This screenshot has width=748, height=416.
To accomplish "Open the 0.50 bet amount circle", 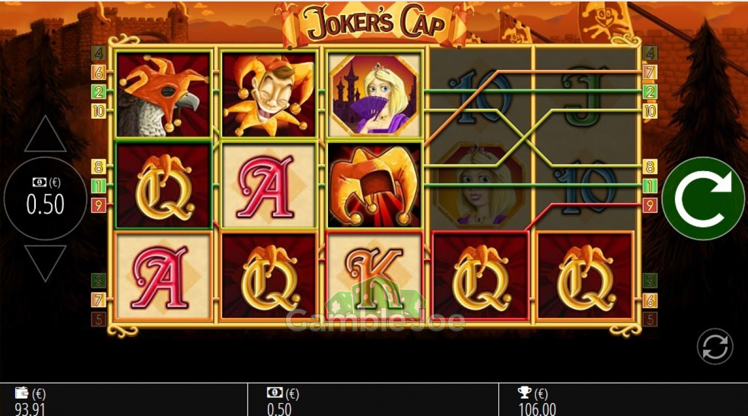I will (x=46, y=198).
